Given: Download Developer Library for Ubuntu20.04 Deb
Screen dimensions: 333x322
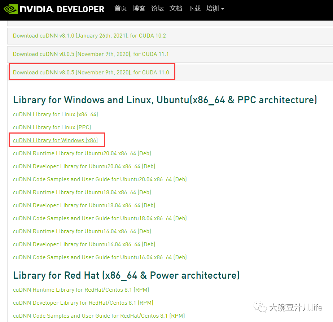Looking at the screenshot, I should pos(84,166).
